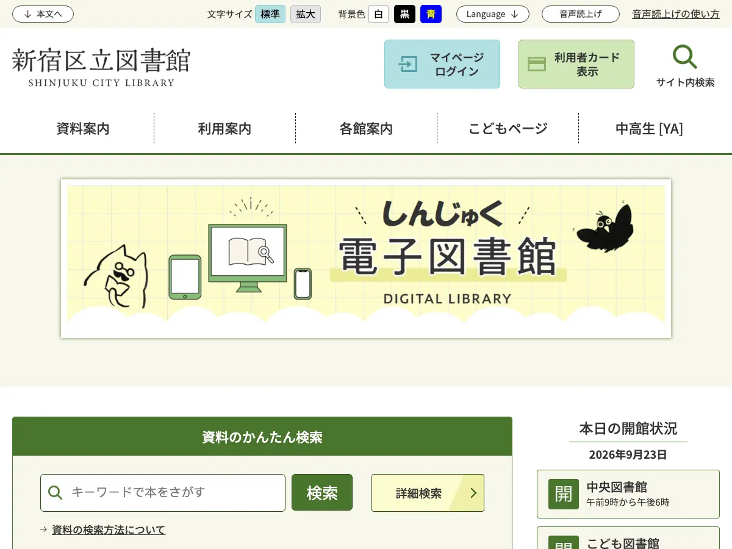The width and height of the screenshot is (732, 549).
Task: Click the site search magnifier icon
Action: tap(684, 57)
